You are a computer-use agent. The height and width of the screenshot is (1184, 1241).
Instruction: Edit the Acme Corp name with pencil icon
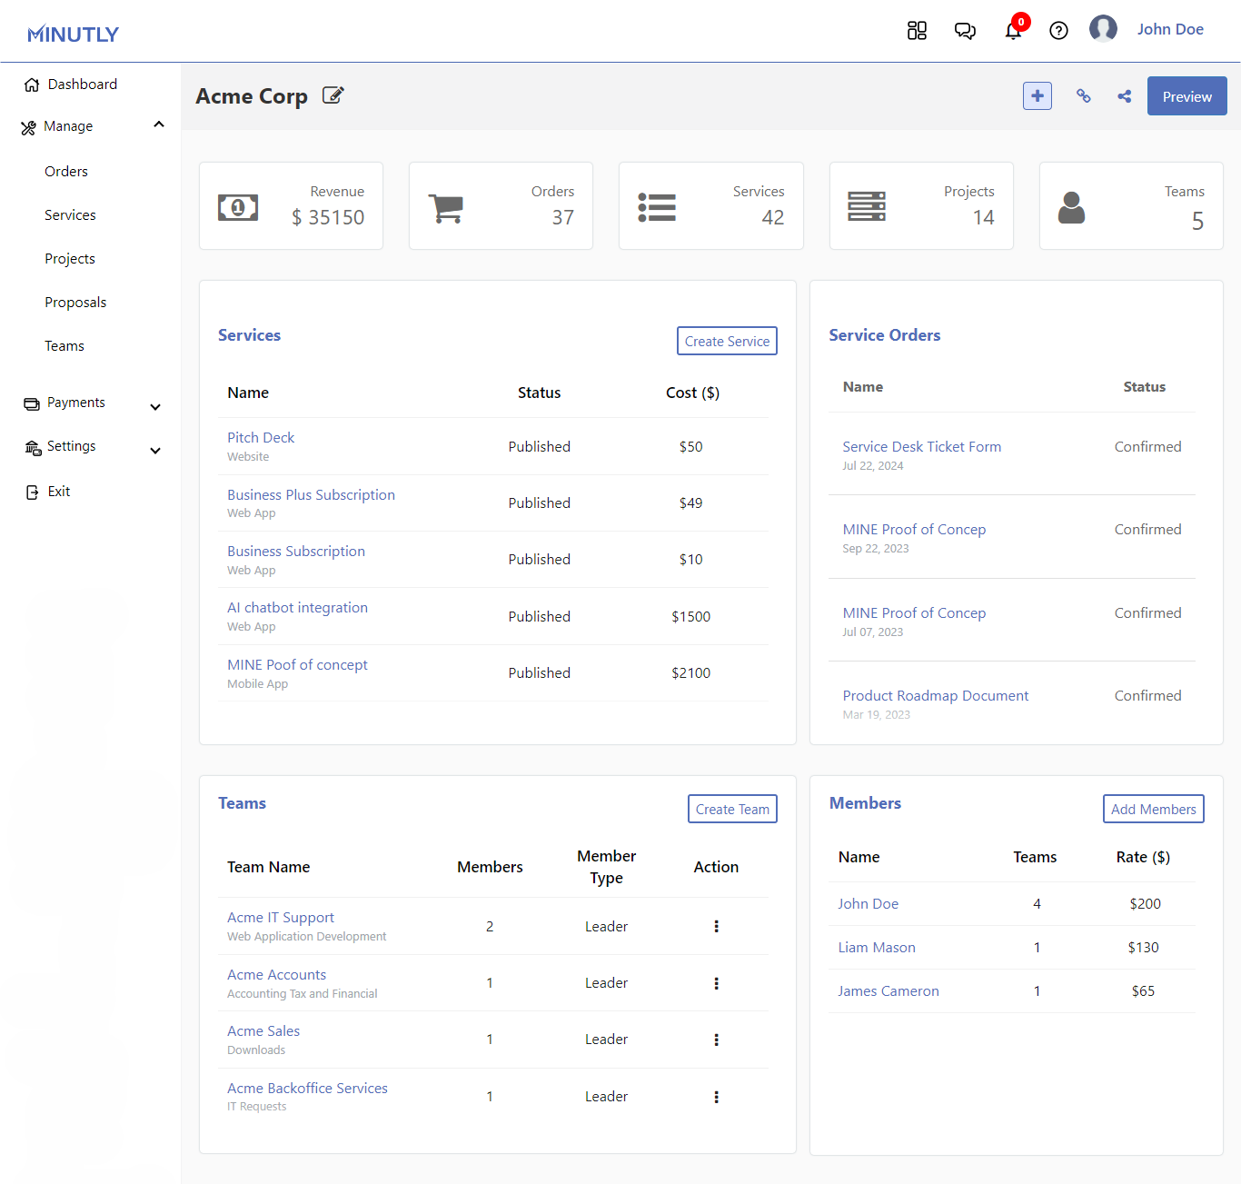[x=333, y=95]
